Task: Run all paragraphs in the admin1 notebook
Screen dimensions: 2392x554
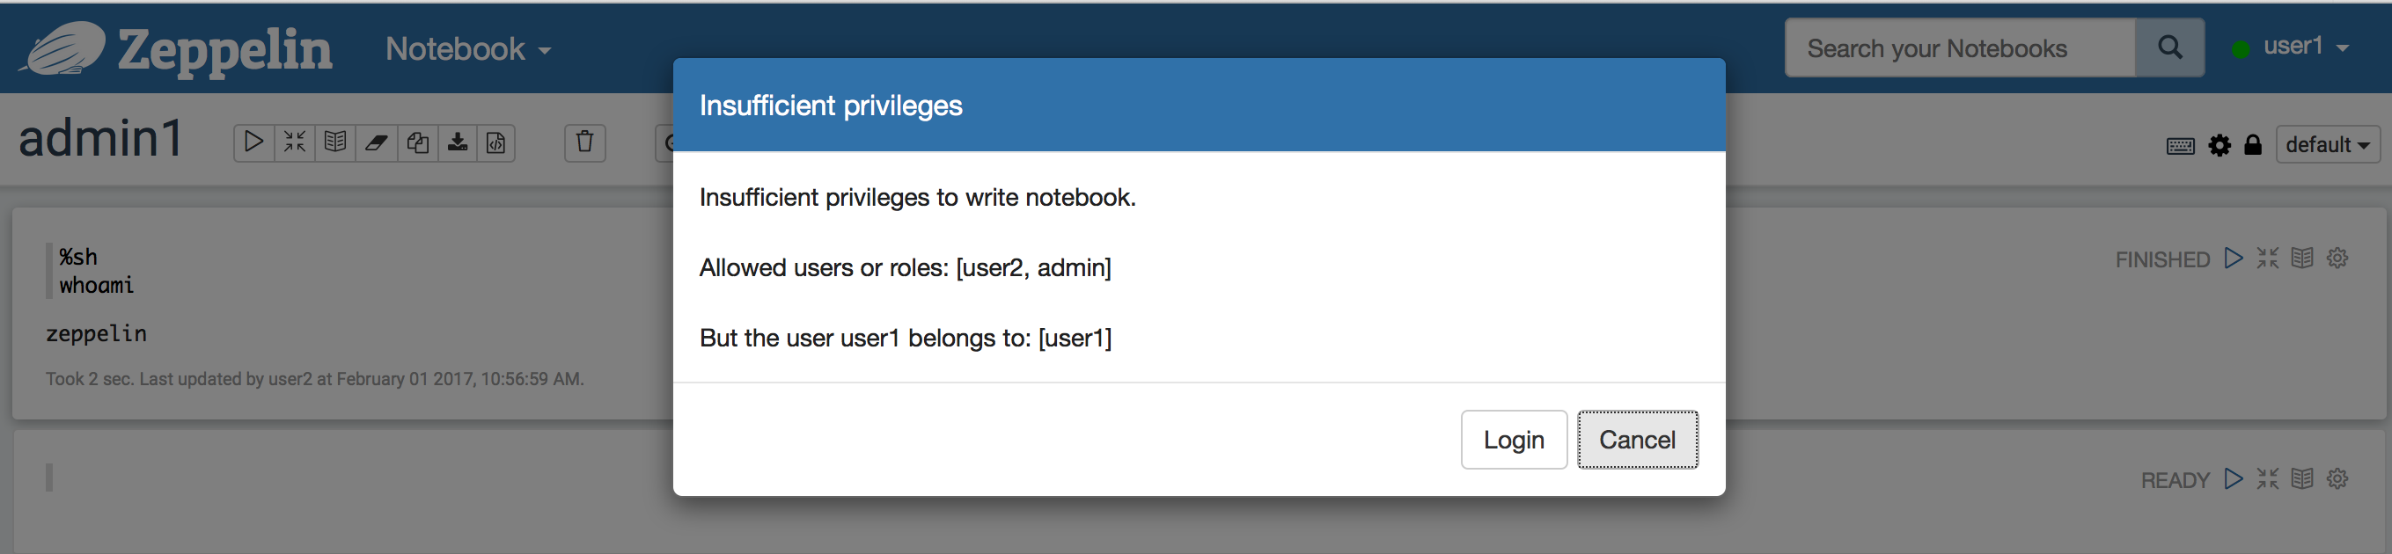Action: click(253, 143)
